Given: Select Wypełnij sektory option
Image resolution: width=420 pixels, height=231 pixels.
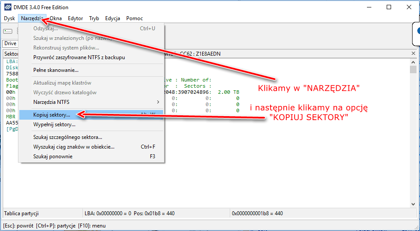Looking at the screenshot, I should click(x=54, y=124).
